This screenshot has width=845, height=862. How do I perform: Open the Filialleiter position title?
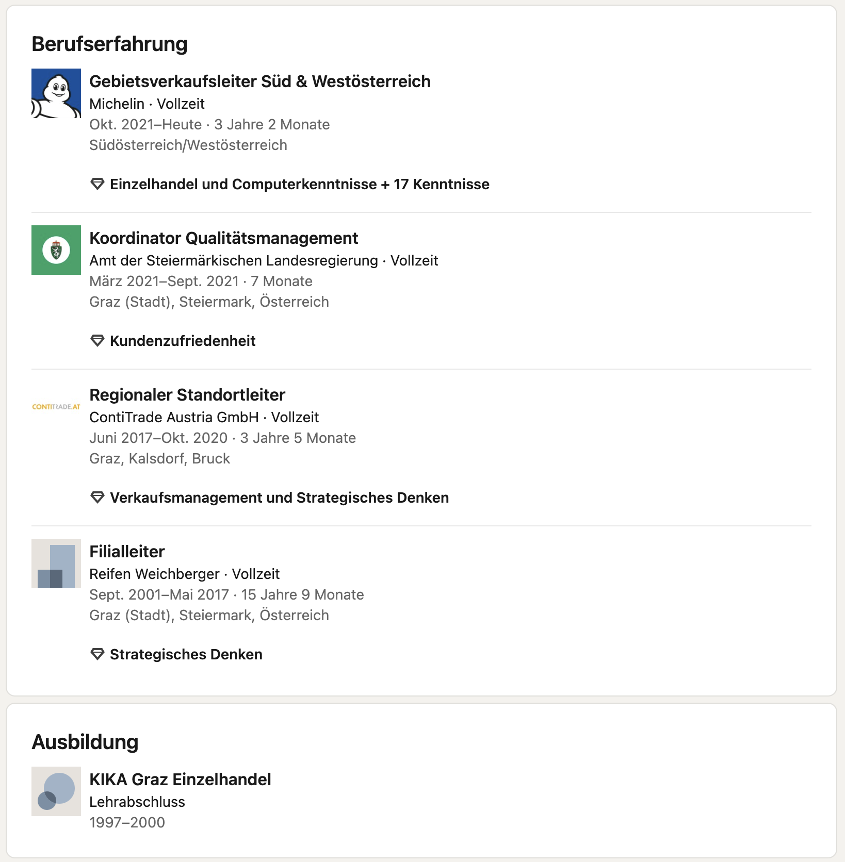pos(127,552)
